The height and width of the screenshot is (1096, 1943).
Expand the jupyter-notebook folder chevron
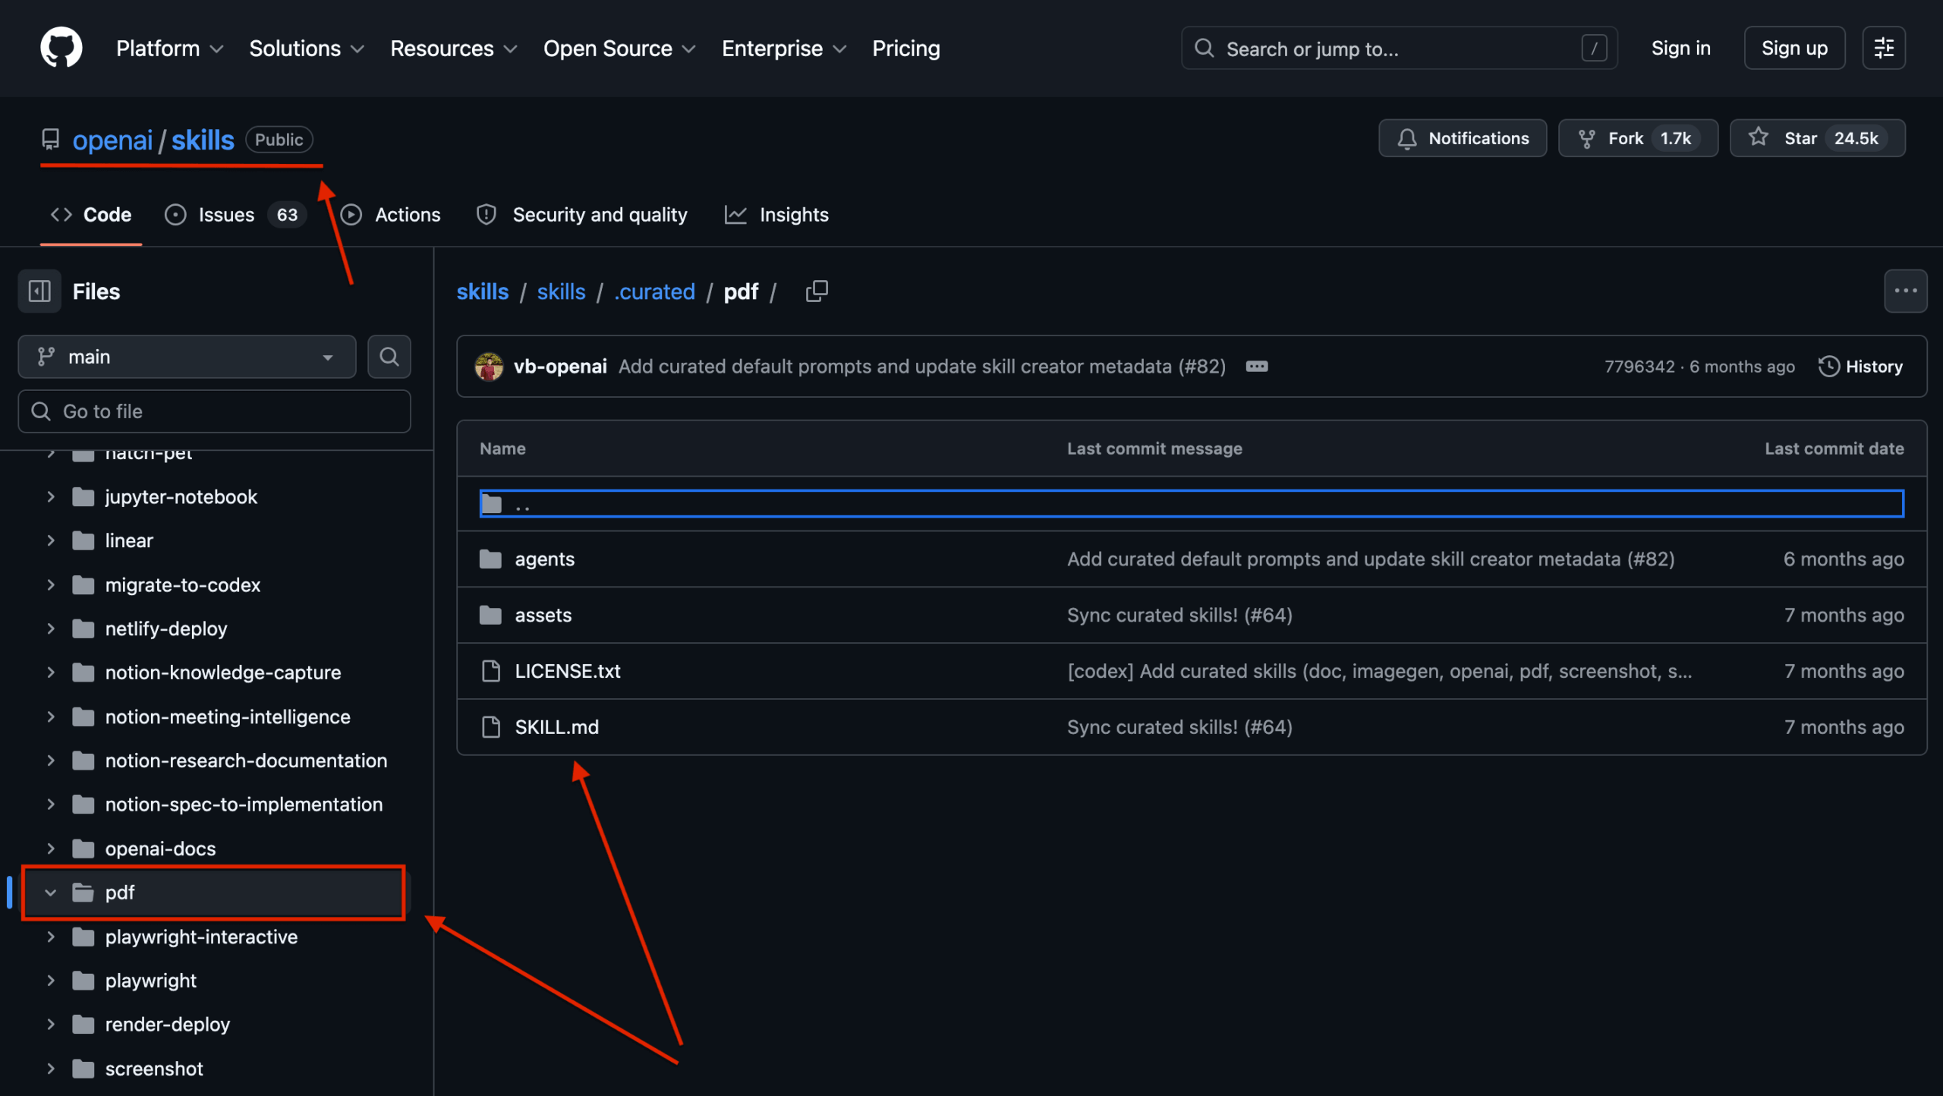coord(50,497)
